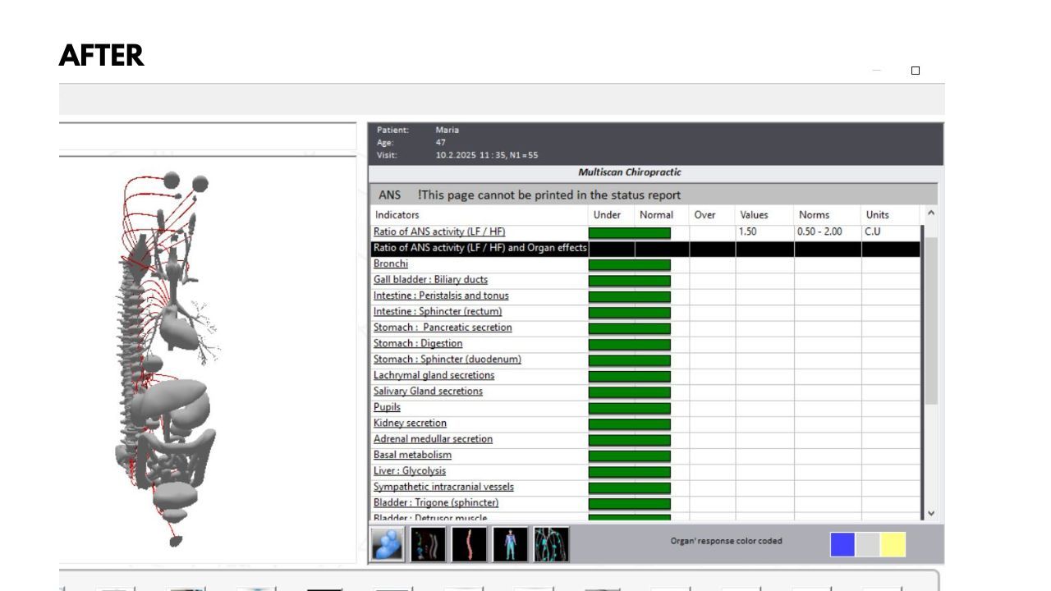
Task: Open the Pupils indicator link
Action: tap(387, 407)
